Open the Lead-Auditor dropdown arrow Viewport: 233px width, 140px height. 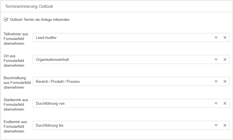click(x=216, y=37)
